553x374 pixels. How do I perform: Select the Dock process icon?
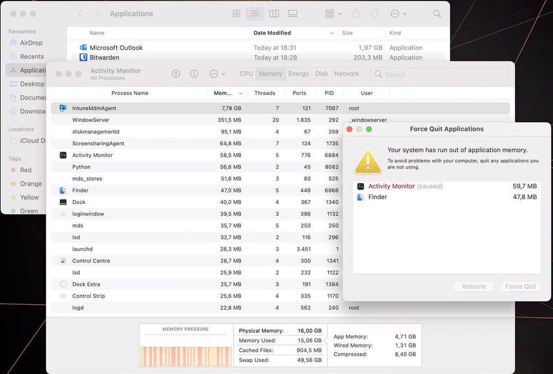(x=63, y=202)
